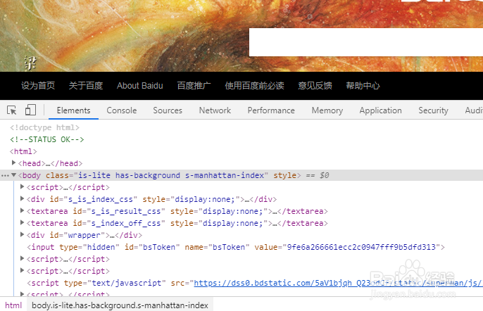
Task: Click the bsToken value attribute string
Action: pyautogui.click(x=361, y=247)
